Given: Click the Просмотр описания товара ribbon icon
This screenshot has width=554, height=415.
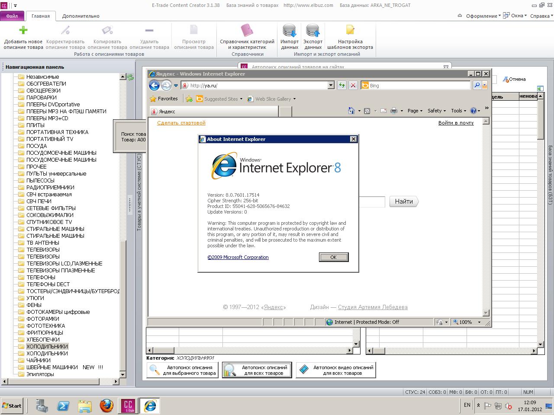Looking at the screenshot, I should point(193,30).
